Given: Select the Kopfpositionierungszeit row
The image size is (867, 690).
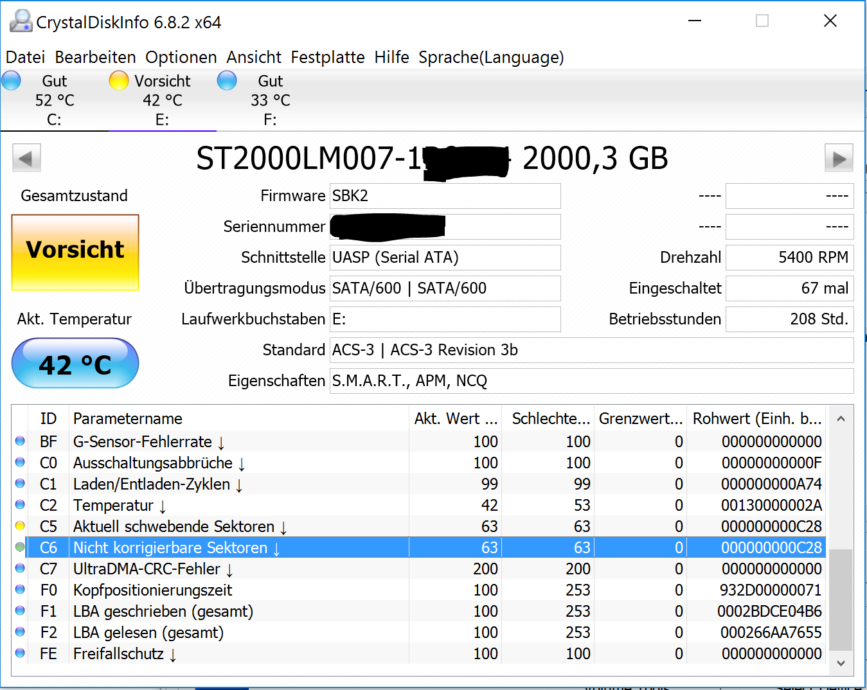Looking at the screenshot, I should [x=420, y=590].
